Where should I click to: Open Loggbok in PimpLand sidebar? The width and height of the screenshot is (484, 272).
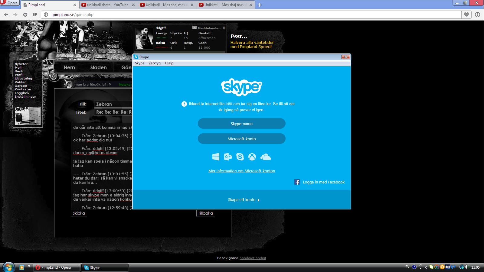click(x=22, y=93)
